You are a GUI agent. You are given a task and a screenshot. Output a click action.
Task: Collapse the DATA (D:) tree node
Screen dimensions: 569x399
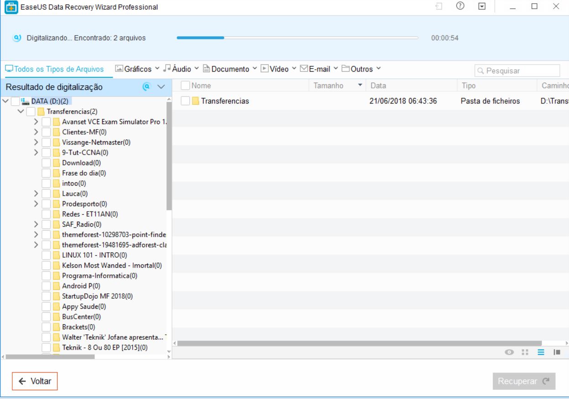(5, 101)
